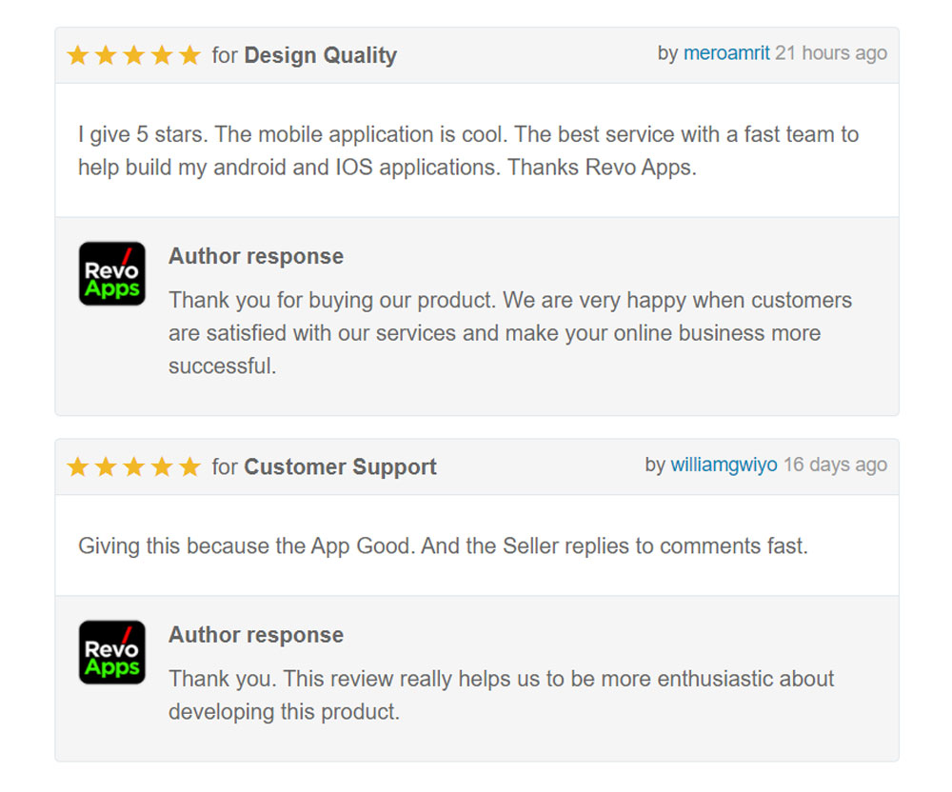Click first star of Customer Support rating

click(x=78, y=466)
